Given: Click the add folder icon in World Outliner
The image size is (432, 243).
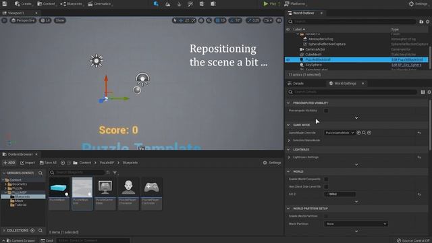Looking at the screenshot, I should (x=421, y=22).
